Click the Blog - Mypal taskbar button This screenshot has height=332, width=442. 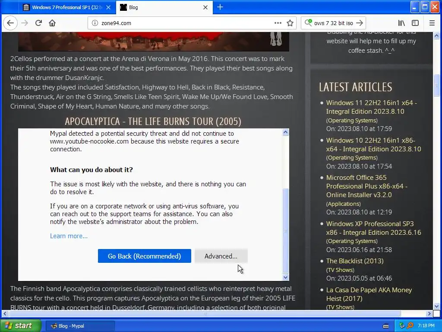(80, 326)
